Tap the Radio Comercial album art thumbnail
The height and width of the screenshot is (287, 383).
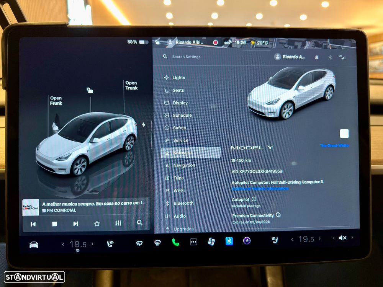click(31, 207)
